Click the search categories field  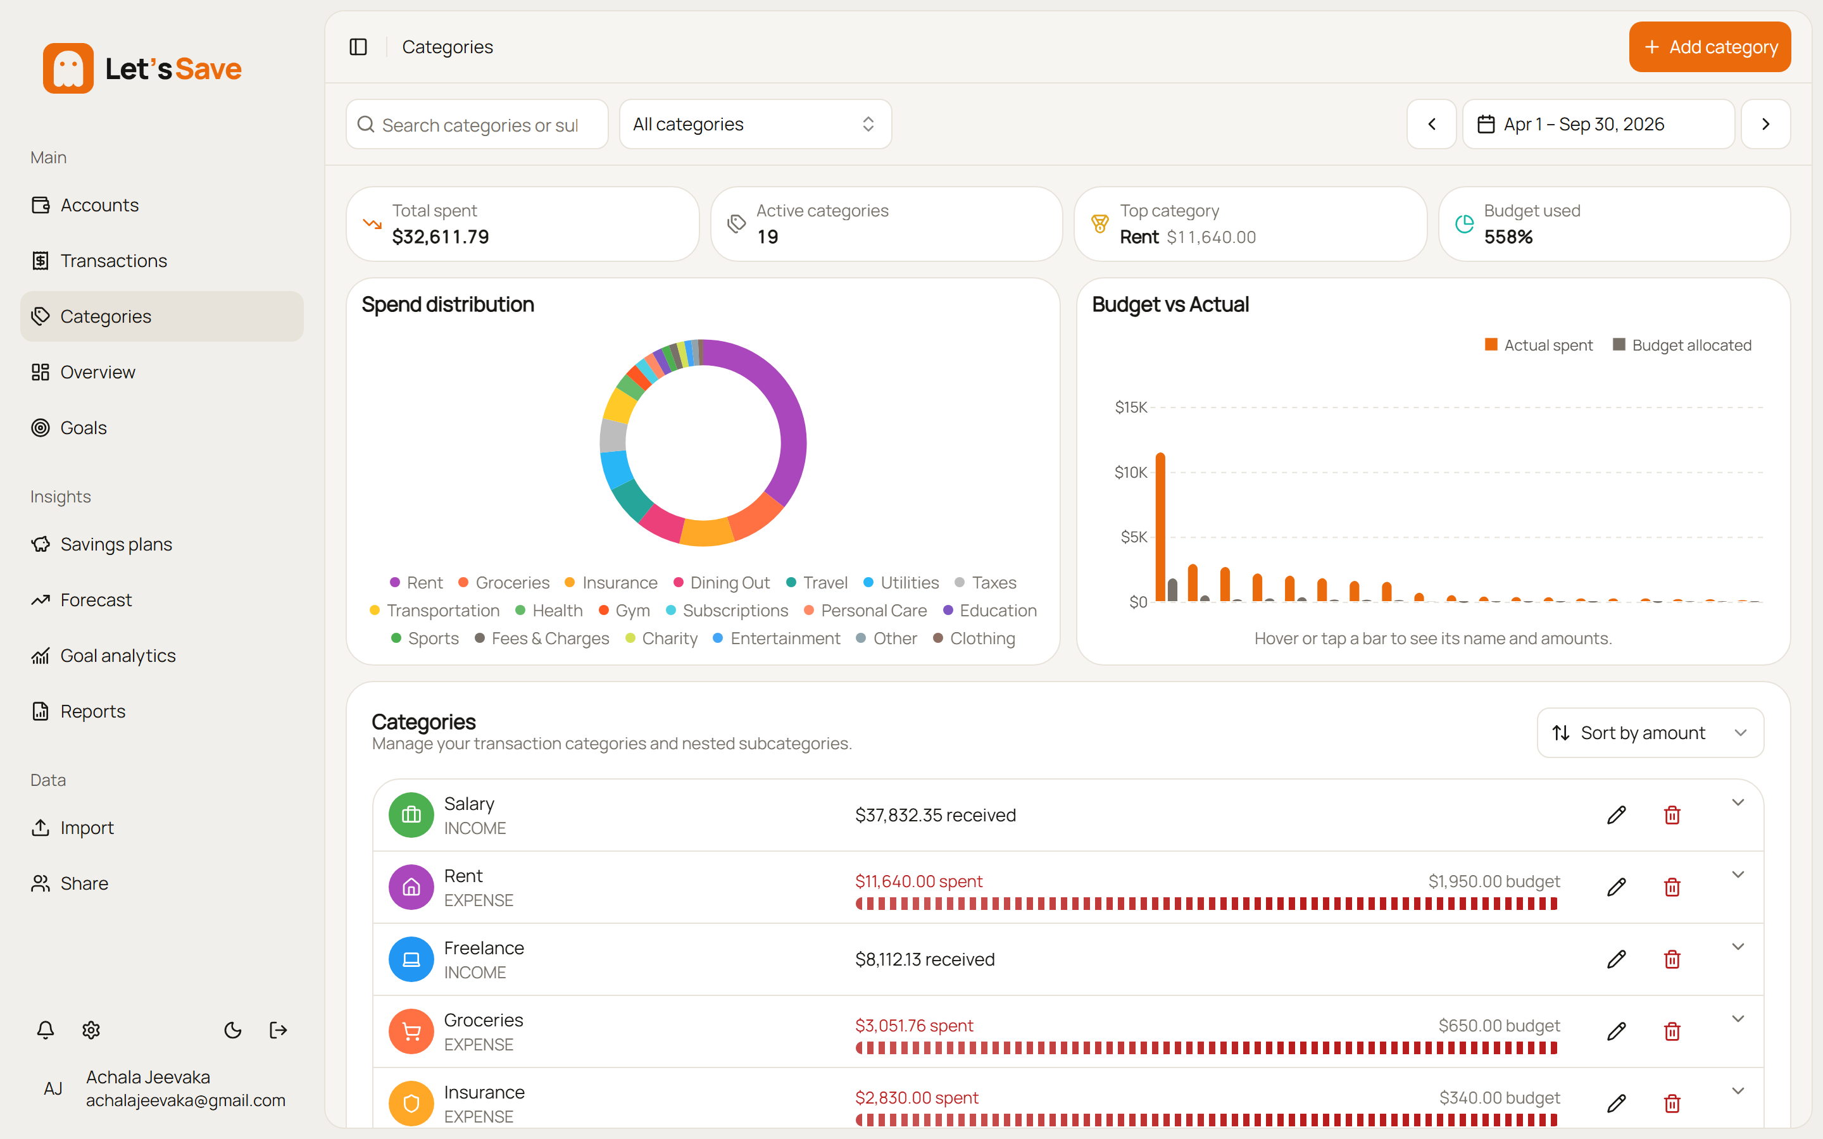(x=477, y=124)
